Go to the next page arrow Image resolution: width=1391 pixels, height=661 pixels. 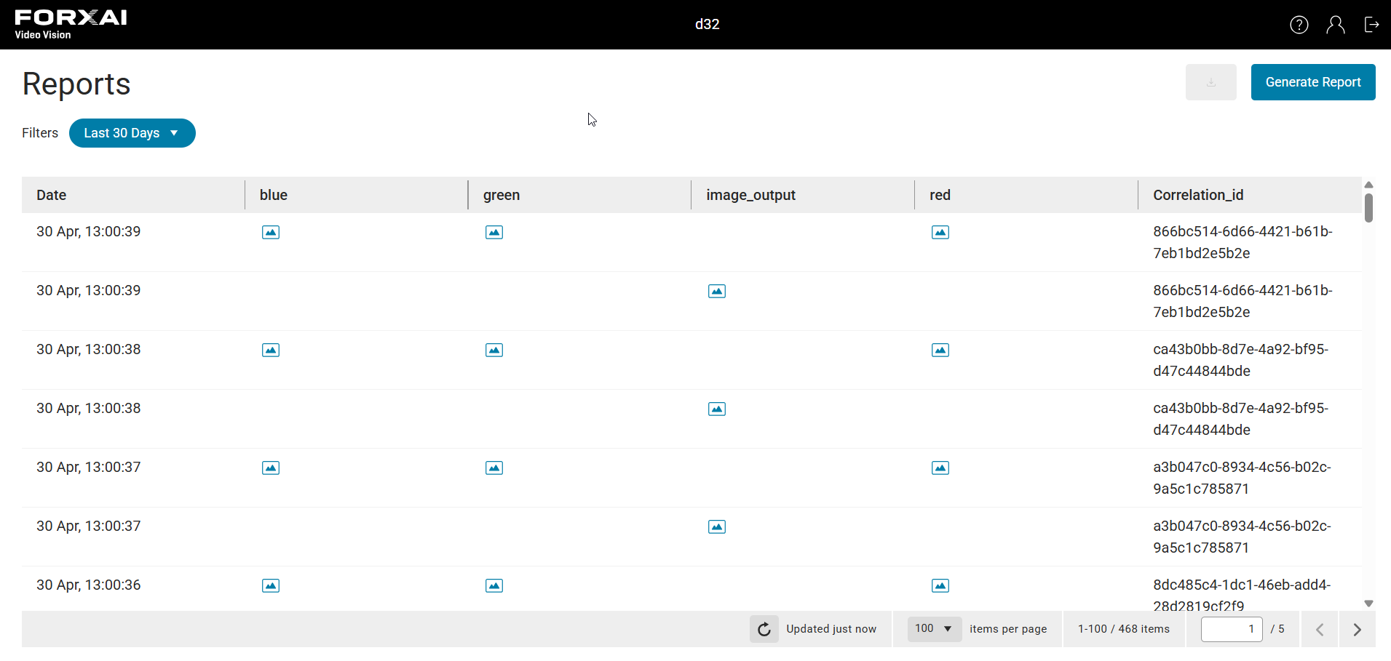(x=1357, y=630)
